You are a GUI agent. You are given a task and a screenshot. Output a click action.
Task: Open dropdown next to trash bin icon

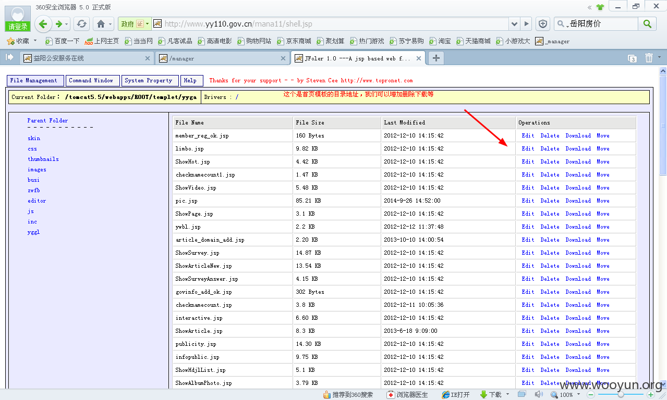pos(660,58)
